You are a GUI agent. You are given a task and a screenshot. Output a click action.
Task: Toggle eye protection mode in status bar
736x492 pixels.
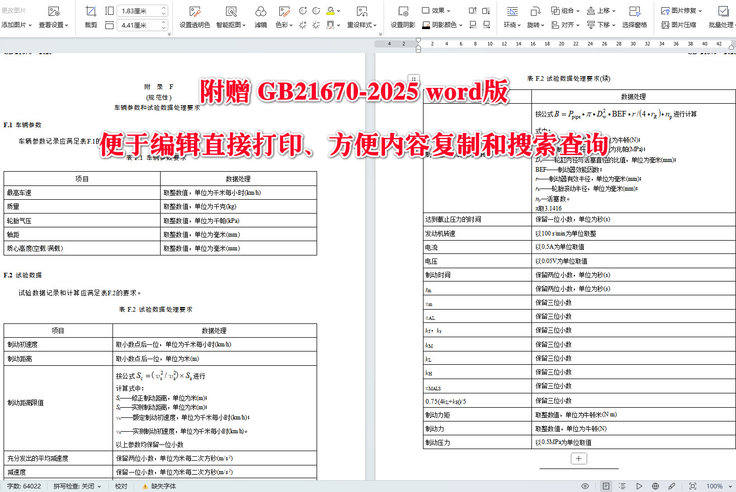coord(585,486)
